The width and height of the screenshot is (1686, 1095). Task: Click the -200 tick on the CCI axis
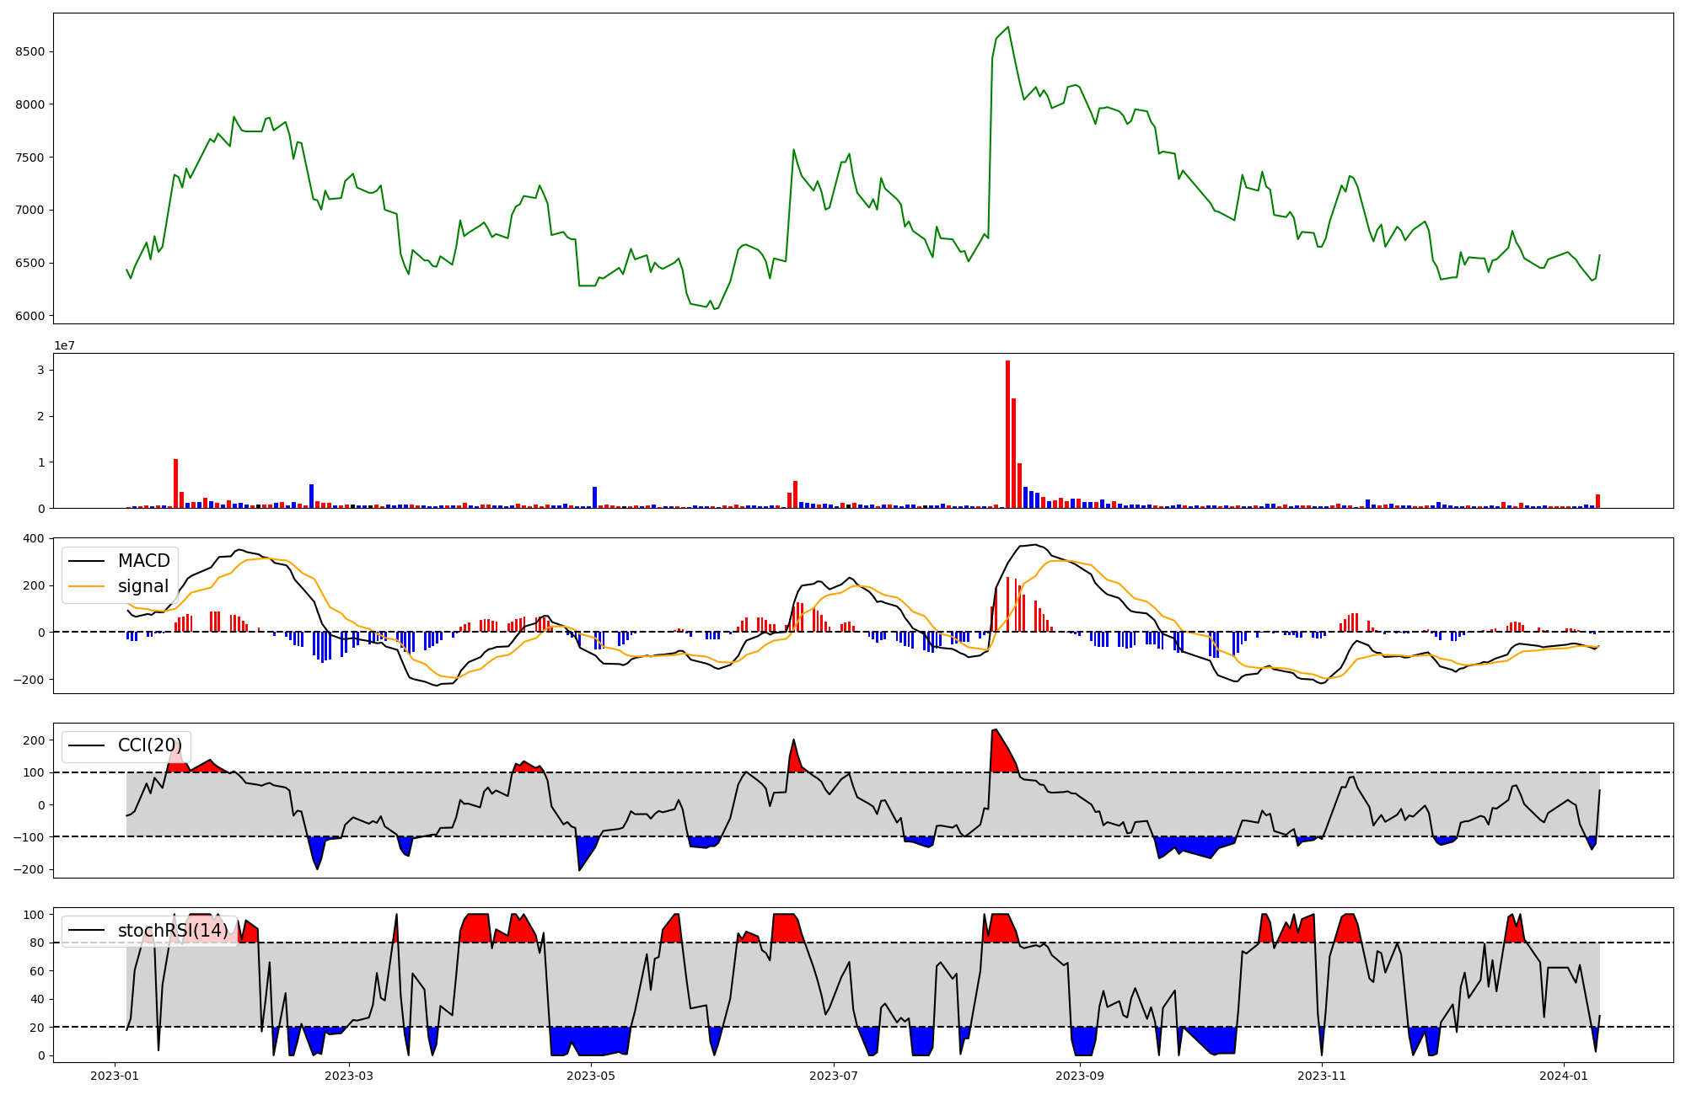pyautogui.click(x=30, y=869)
